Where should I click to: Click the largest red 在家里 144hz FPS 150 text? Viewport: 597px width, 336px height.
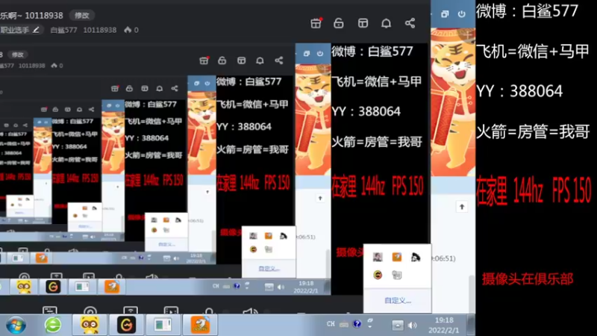[x=534, y=190]
